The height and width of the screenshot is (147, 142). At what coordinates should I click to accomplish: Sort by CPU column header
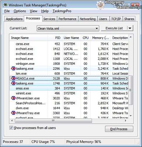[86, 38]
